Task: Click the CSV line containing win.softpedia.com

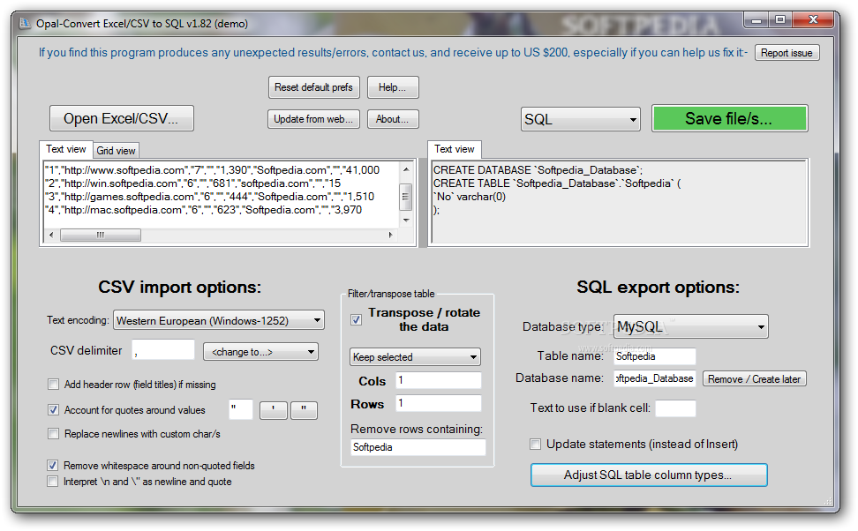Action: (192, 183)
